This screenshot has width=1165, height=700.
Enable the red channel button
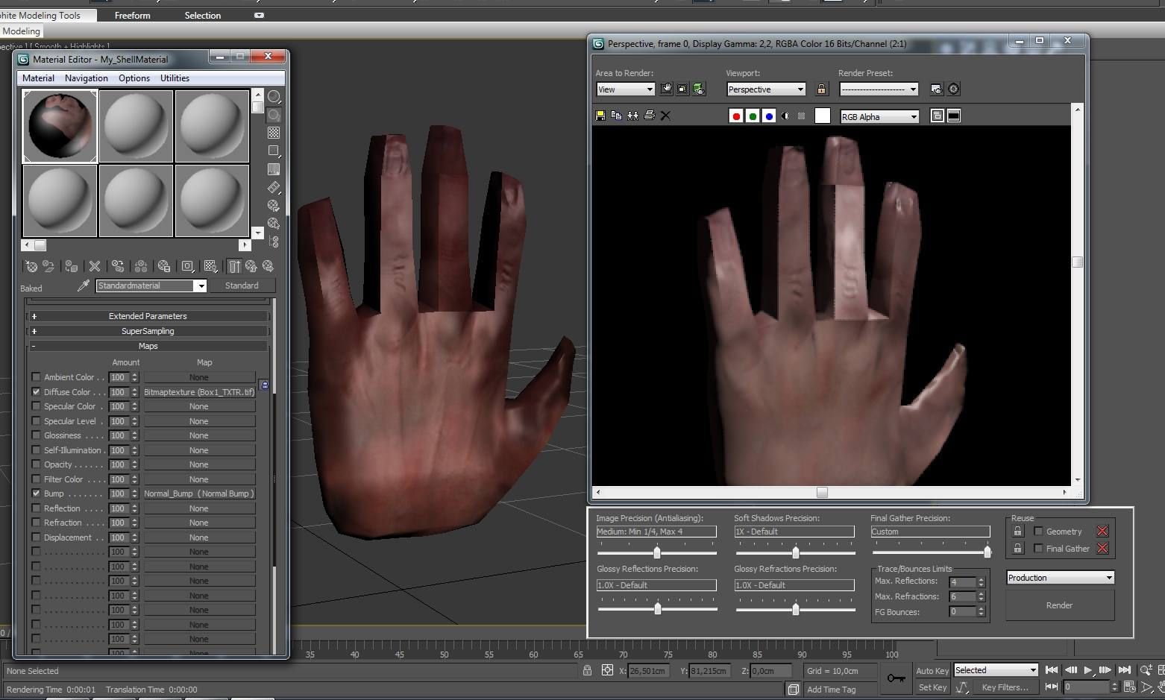736,116
